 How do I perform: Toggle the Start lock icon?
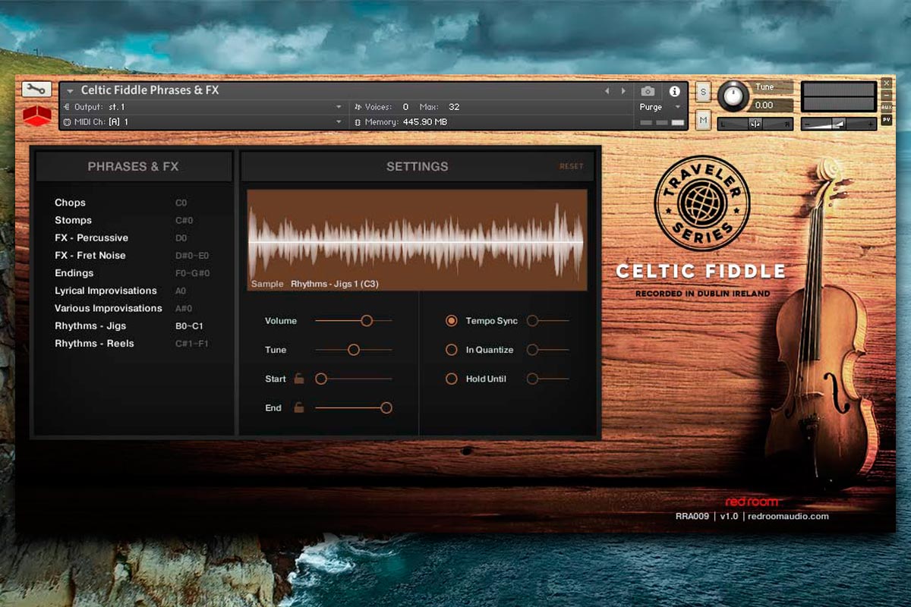[299, 378]
